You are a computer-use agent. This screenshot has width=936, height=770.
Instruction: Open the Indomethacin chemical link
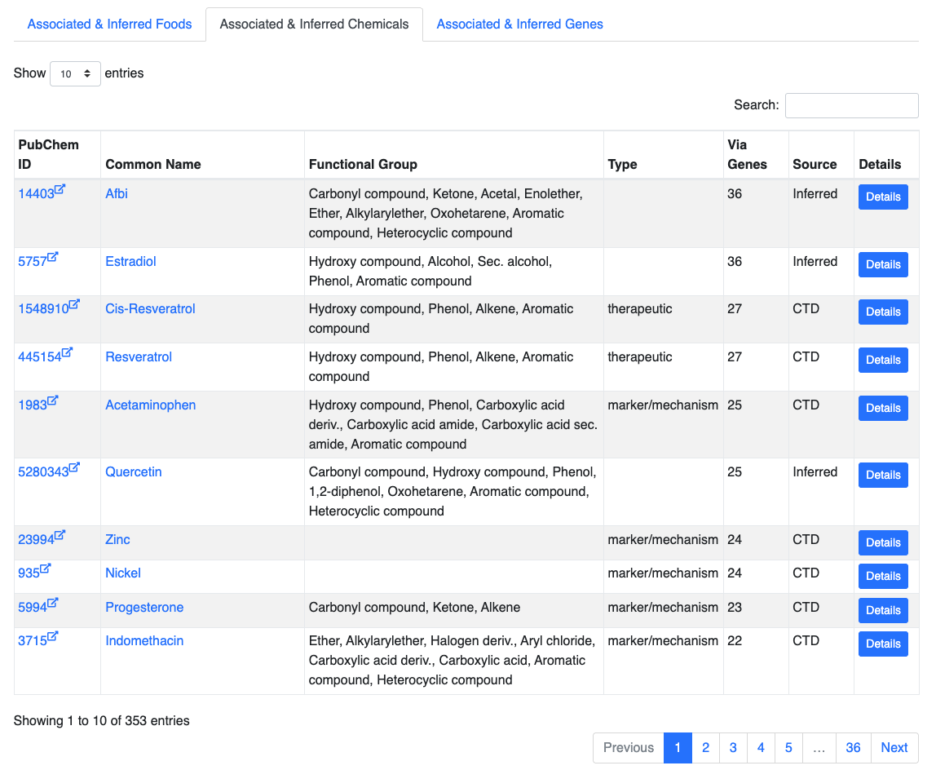(144, 640)
